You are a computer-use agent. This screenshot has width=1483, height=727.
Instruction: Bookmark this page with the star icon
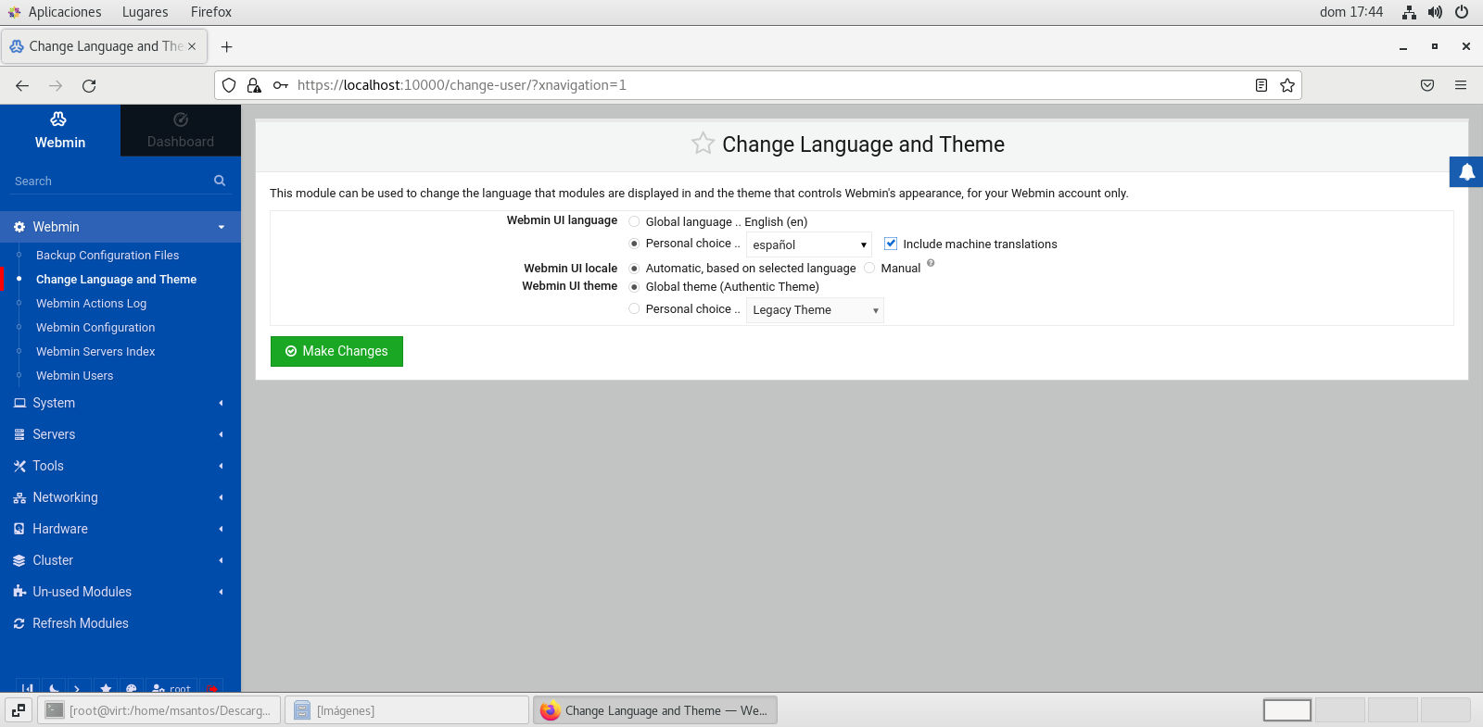point(1287,85)
